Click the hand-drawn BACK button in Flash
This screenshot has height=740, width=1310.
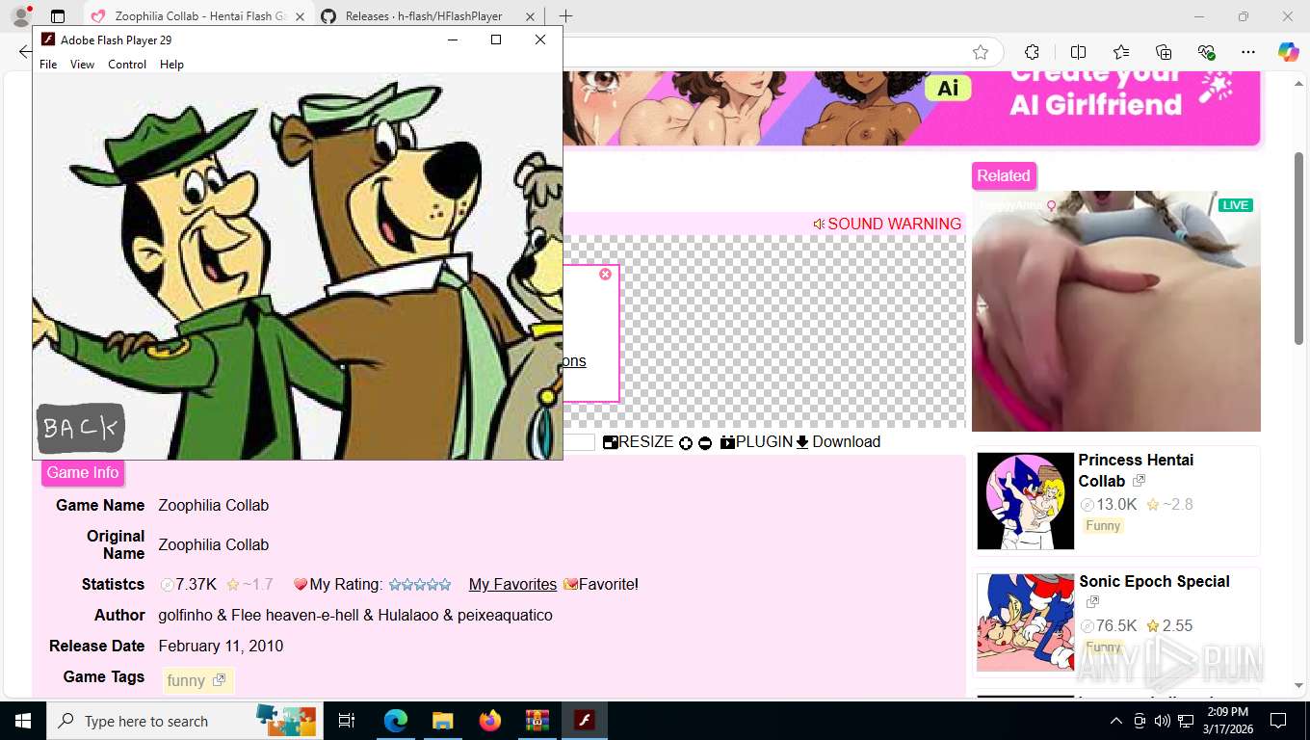point(81,428)
